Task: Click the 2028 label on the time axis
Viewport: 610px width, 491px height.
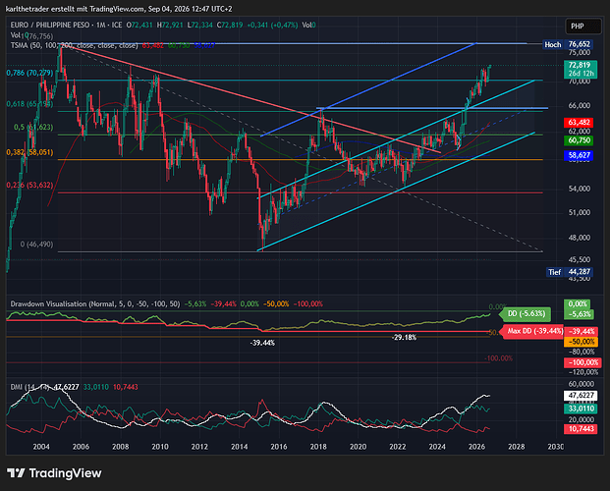Action: [x=517, y=447]
